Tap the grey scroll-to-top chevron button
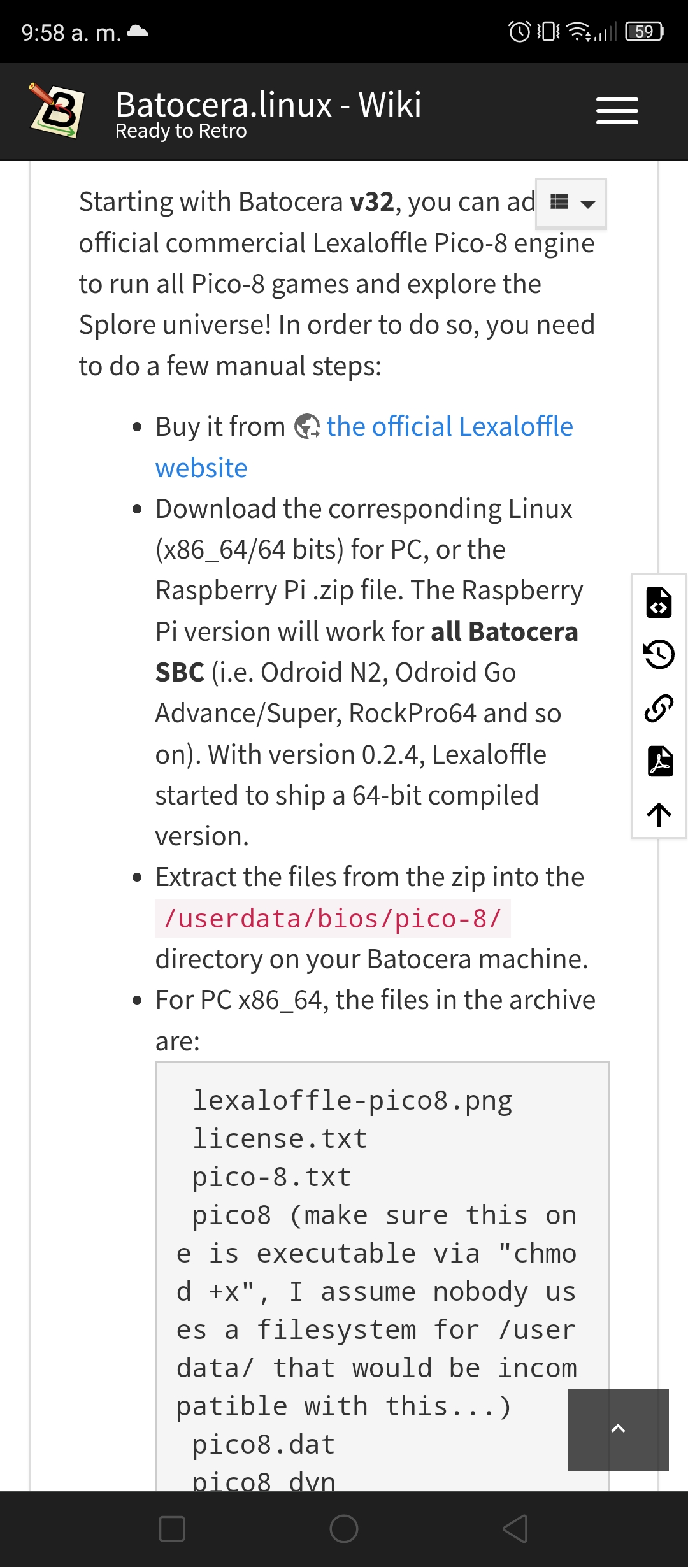 pos(618,1429)
